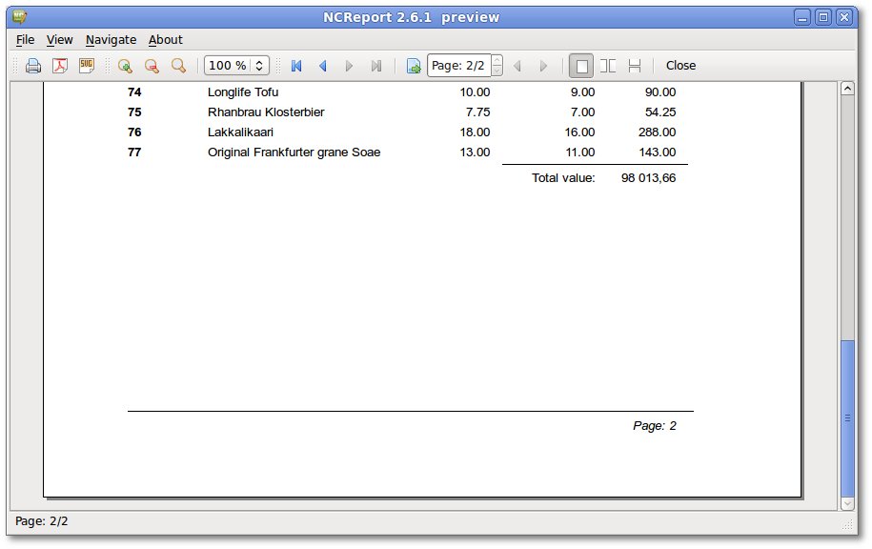
Task: Open the window menu from the title bar app icon
Action: (x=19, y=17)
